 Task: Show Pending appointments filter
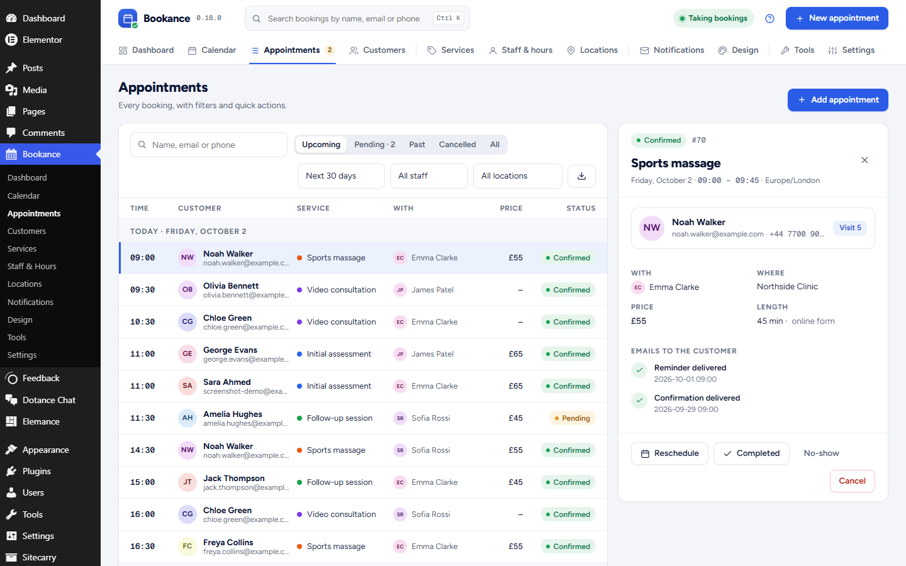click(375, 145)
